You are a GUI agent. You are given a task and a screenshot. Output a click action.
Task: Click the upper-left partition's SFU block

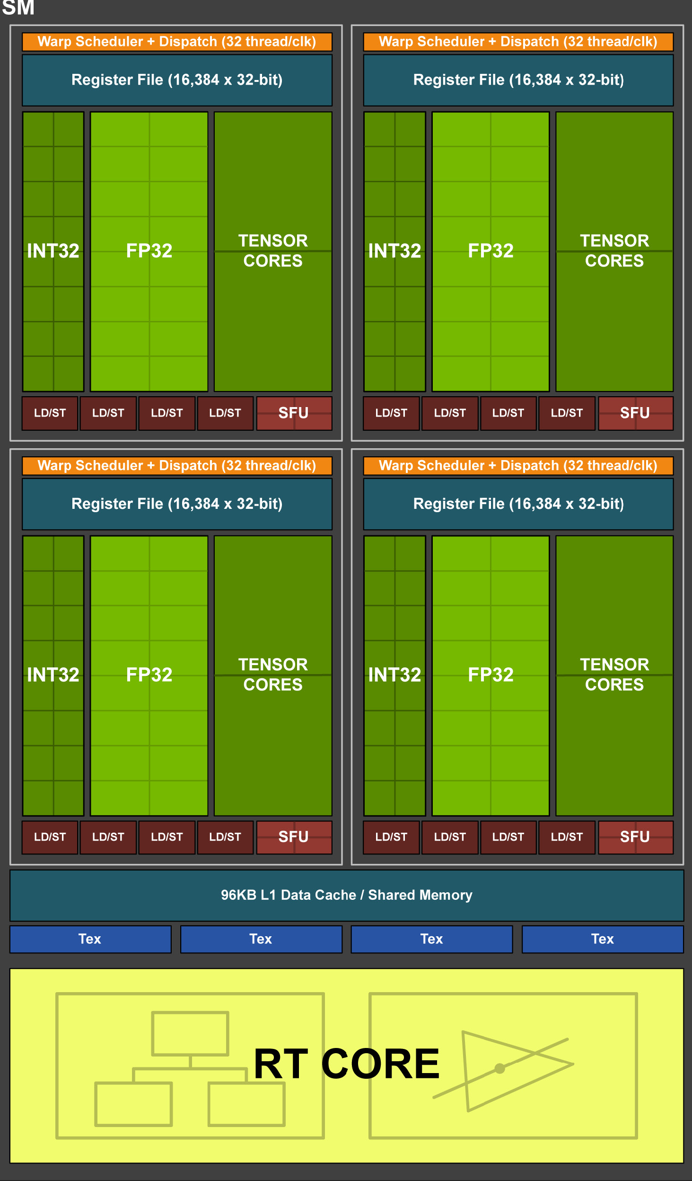tap(294, 413)
